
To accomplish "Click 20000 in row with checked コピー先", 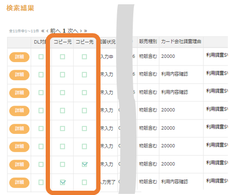I will [x=168, y=164].
